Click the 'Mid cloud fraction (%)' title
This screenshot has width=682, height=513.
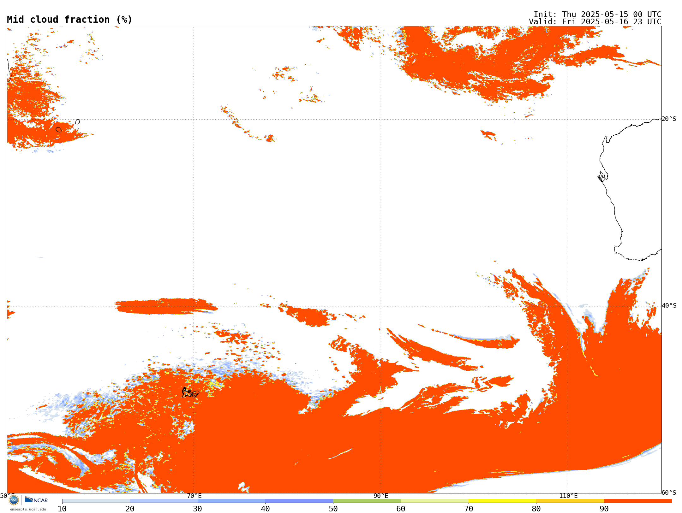(69, 20)
